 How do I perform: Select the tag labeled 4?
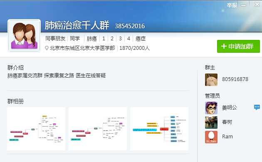point(129,39)
